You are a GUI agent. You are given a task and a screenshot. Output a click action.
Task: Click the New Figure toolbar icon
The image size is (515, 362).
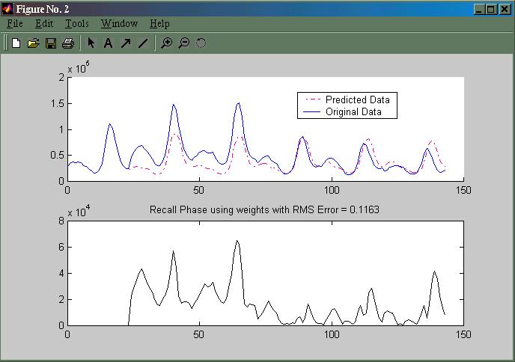(x=16, y=43)
